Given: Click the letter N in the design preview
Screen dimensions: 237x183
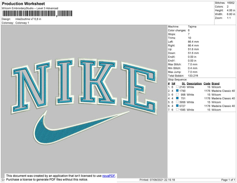Looking at the screenshot, I should coord(31,87).
